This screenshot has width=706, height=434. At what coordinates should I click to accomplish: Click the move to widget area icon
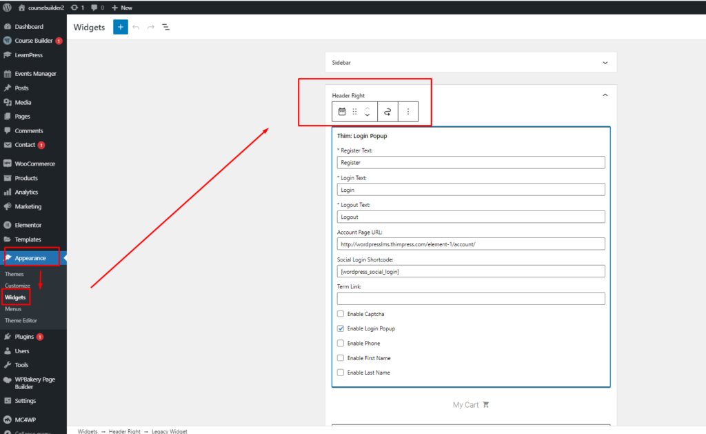387,112
